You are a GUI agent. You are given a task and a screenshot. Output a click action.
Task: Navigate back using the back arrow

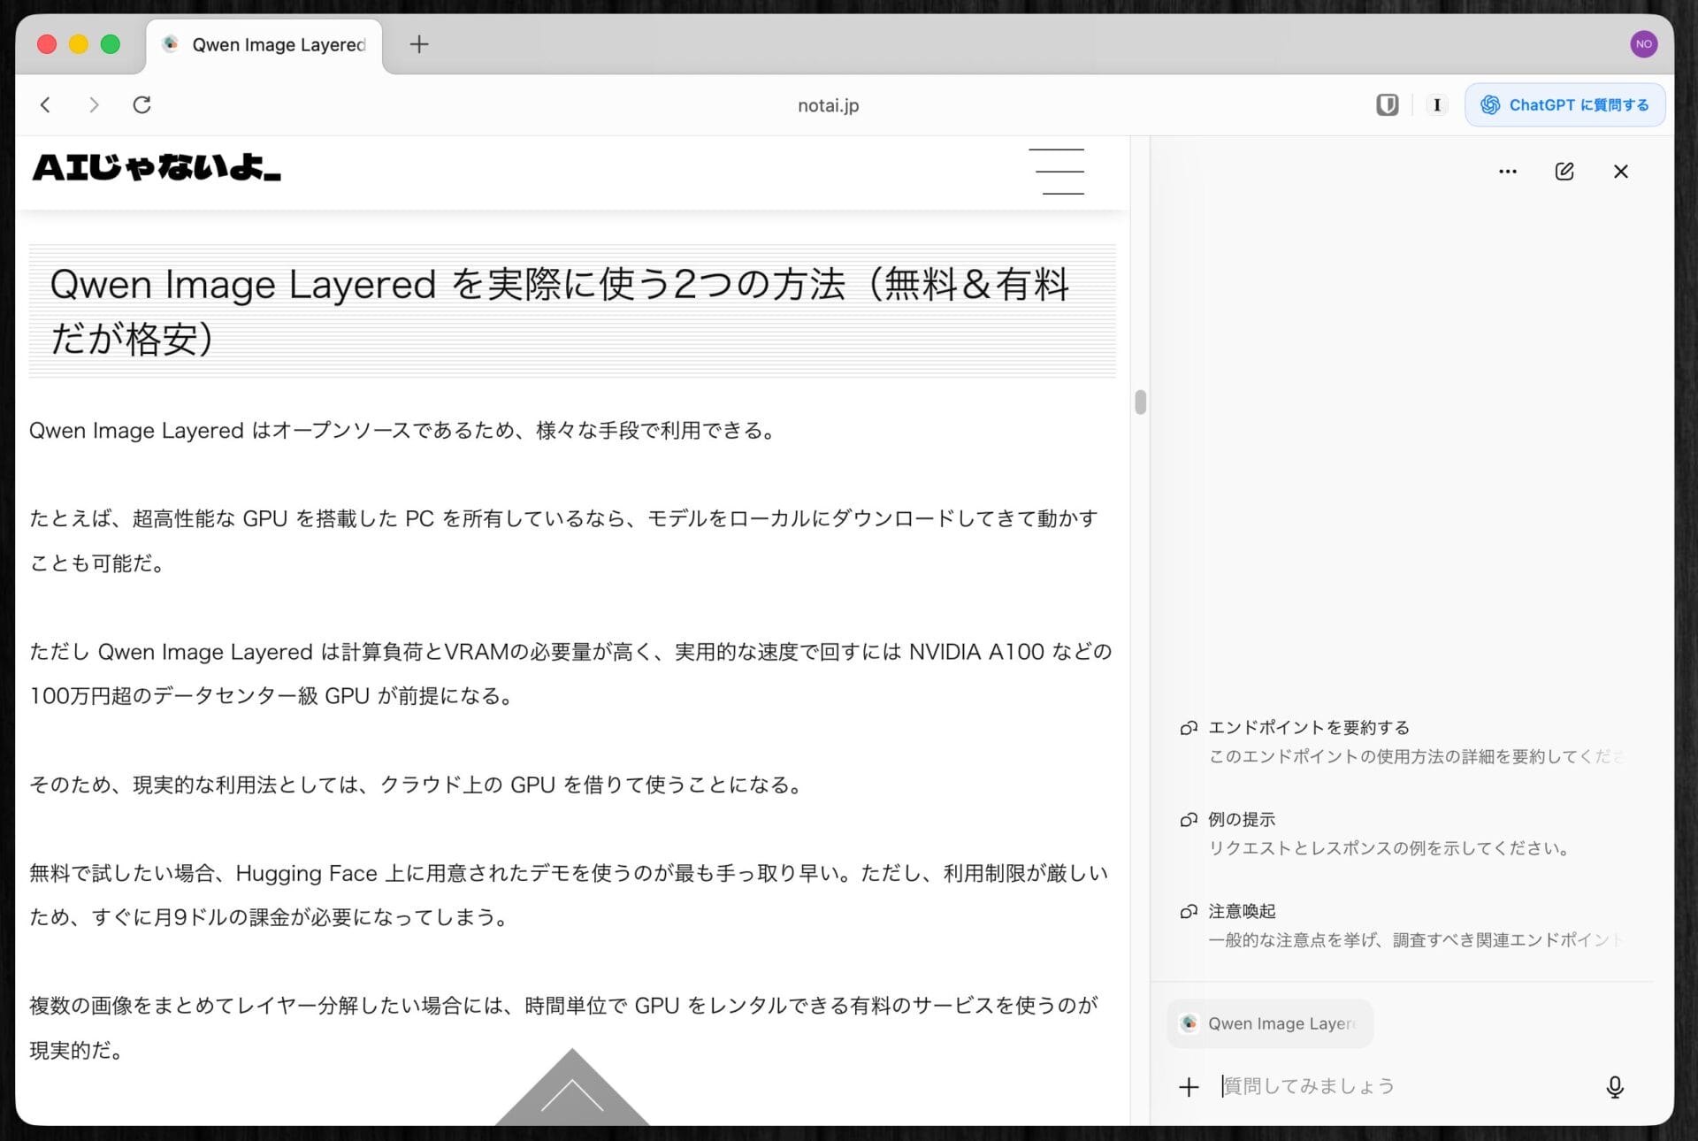tap(46, 104)
